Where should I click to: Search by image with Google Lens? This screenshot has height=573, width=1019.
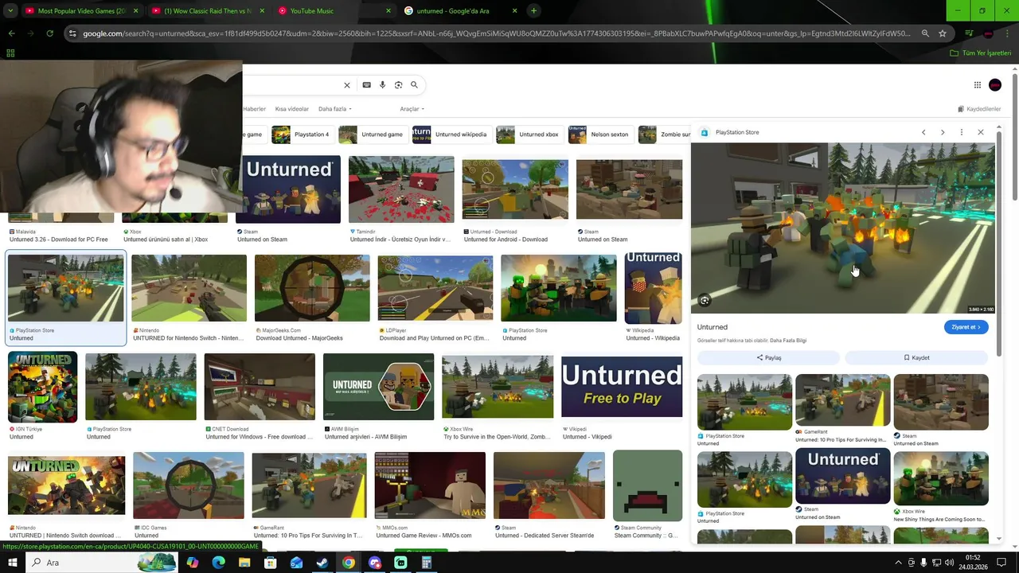(398, 85)
